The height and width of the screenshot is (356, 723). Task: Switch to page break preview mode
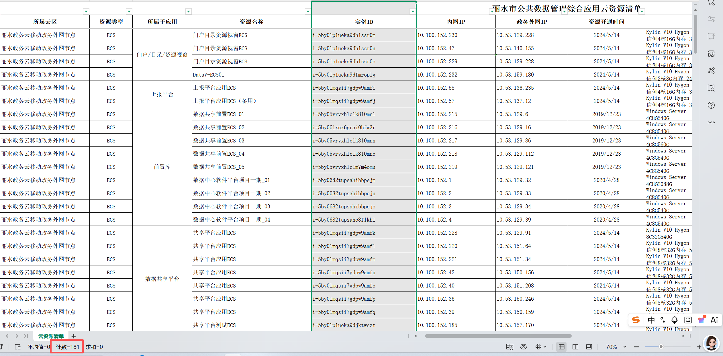pos(575,347)
